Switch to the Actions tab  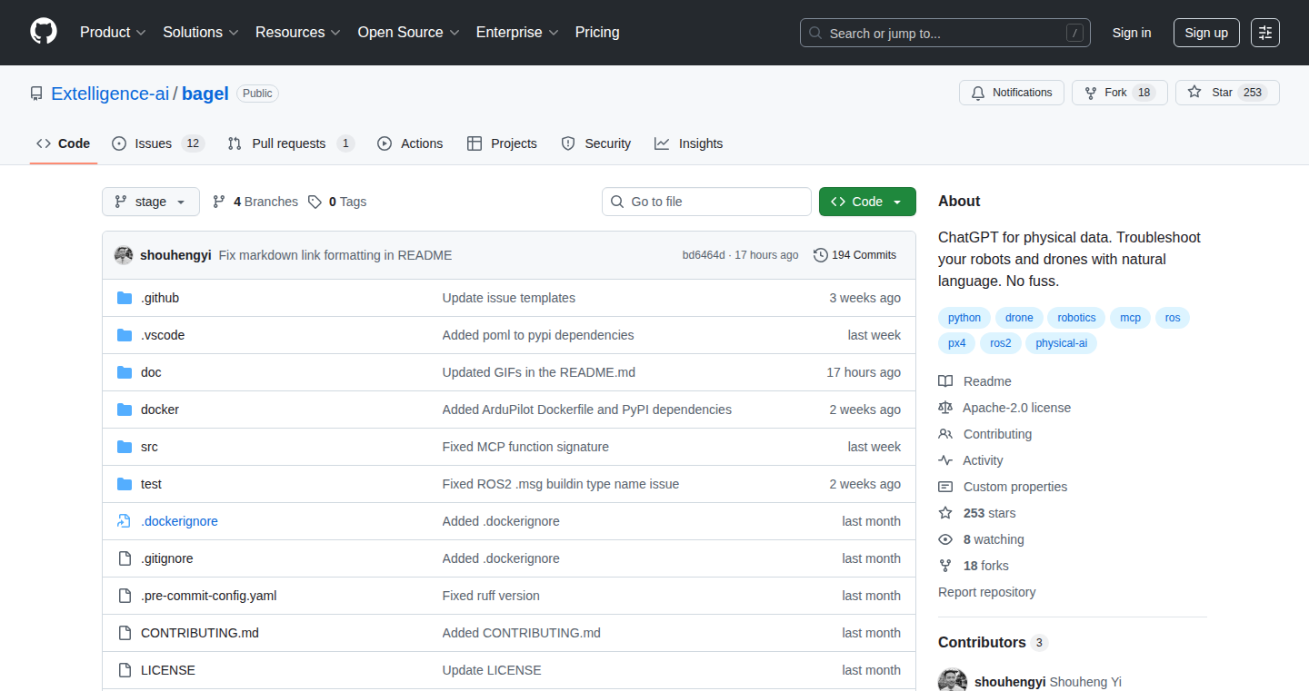pyautogui.click(x=410, y=143)
